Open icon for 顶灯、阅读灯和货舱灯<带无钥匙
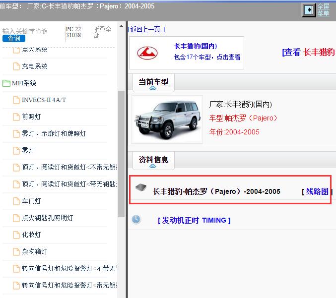Image resolution: width=336 pixels, height=298 pixels. 16,184
